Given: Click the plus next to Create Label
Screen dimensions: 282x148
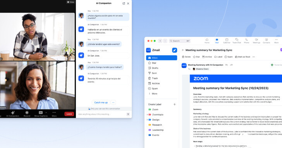Looking at the screenshot, I should point(174,104).
